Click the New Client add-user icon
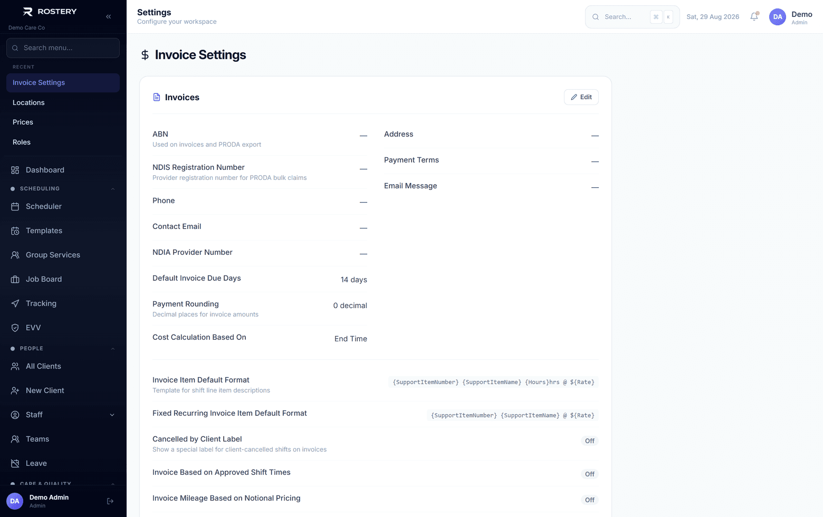 pyautogui.click(x=15, y=390)
